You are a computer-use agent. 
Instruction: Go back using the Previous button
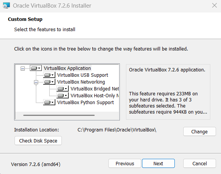coord(125,163)
